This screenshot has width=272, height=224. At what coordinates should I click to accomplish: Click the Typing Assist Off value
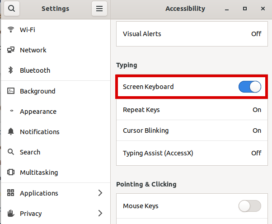click(256, 153)
